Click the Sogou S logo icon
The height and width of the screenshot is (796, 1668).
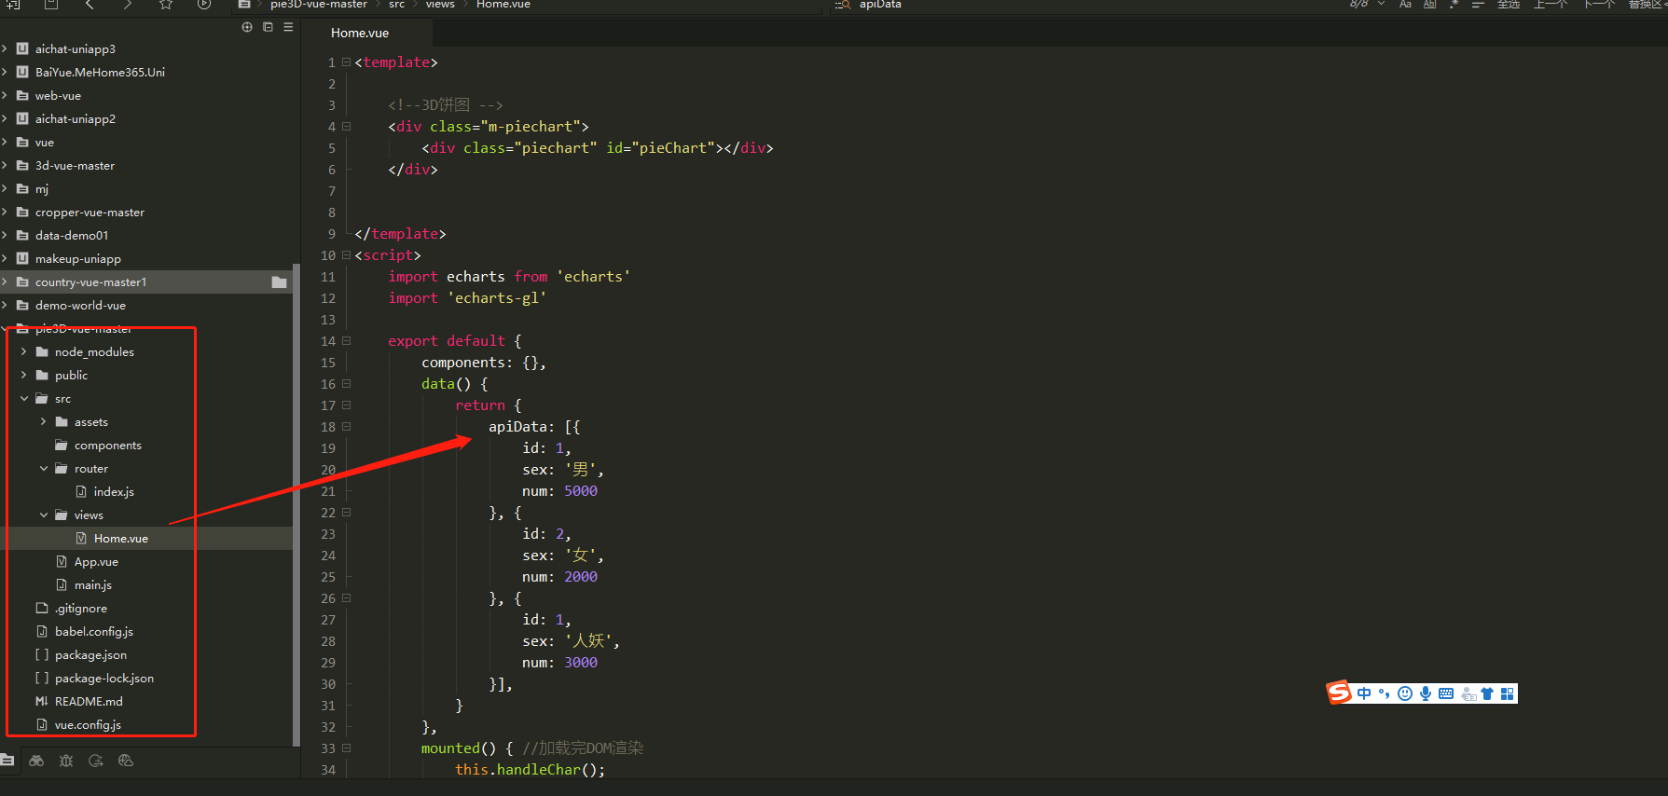pos(1340,693)
